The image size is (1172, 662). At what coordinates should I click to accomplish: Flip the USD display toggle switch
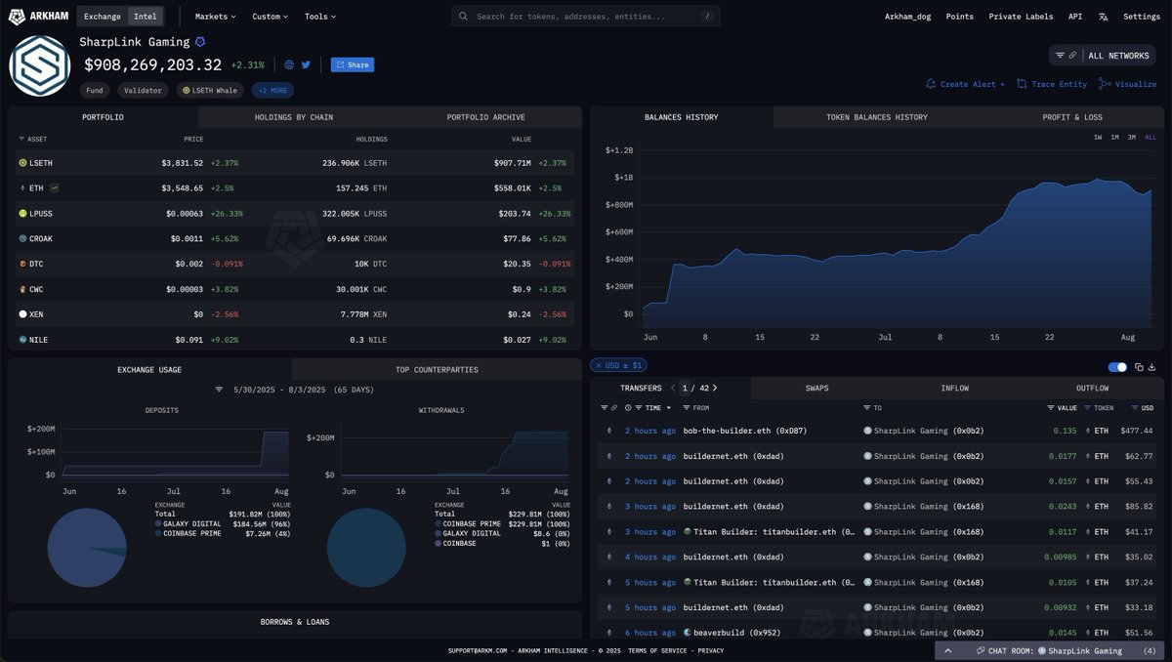click(x=1115, y=367)
